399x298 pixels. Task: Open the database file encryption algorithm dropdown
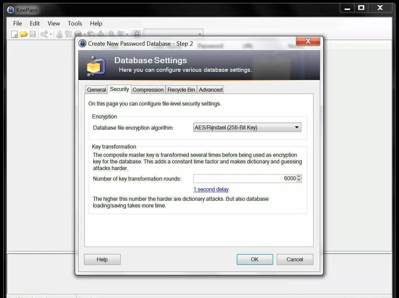coord(296,127)
